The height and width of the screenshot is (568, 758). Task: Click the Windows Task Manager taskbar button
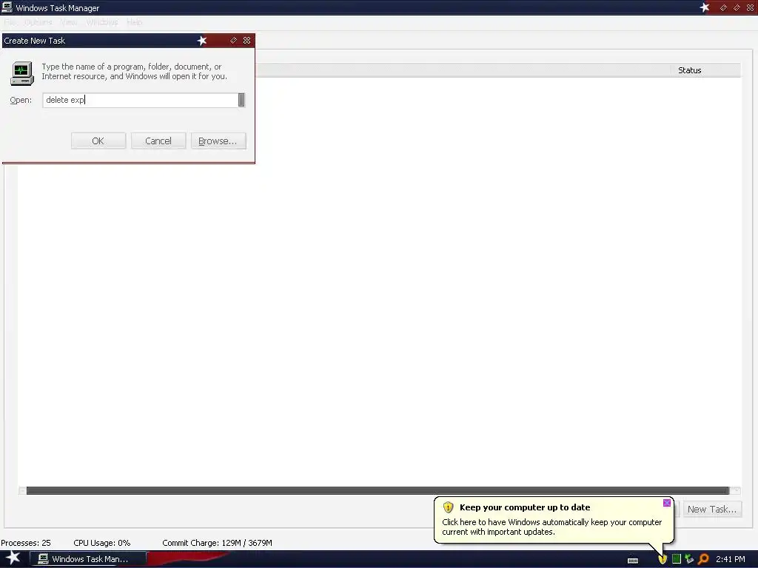point(87,559)
